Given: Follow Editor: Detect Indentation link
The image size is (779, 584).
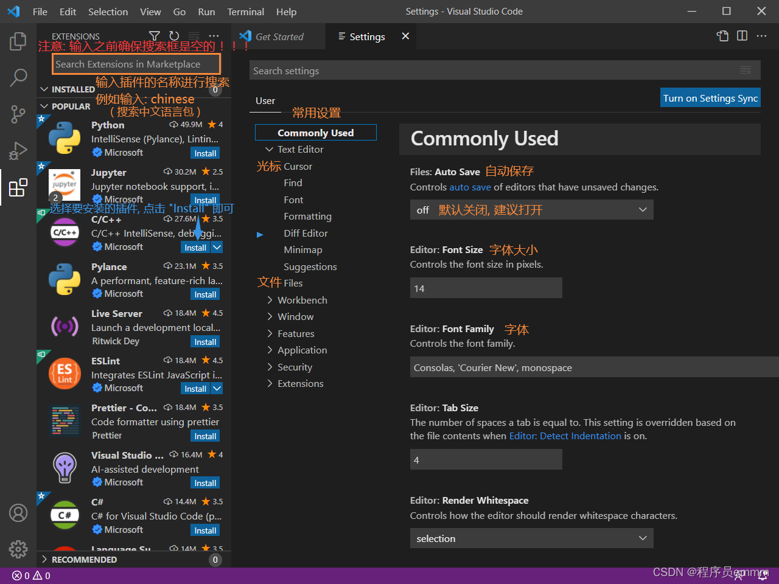Looking at the screenshot, I should point(565,436).
